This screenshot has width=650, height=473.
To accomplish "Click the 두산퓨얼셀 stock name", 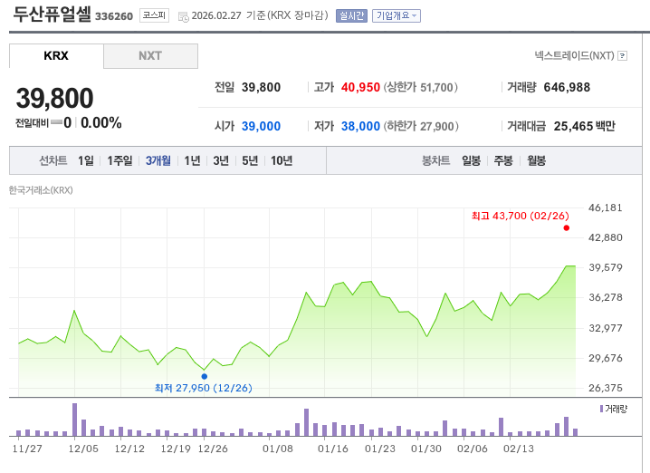I will 52,14.
